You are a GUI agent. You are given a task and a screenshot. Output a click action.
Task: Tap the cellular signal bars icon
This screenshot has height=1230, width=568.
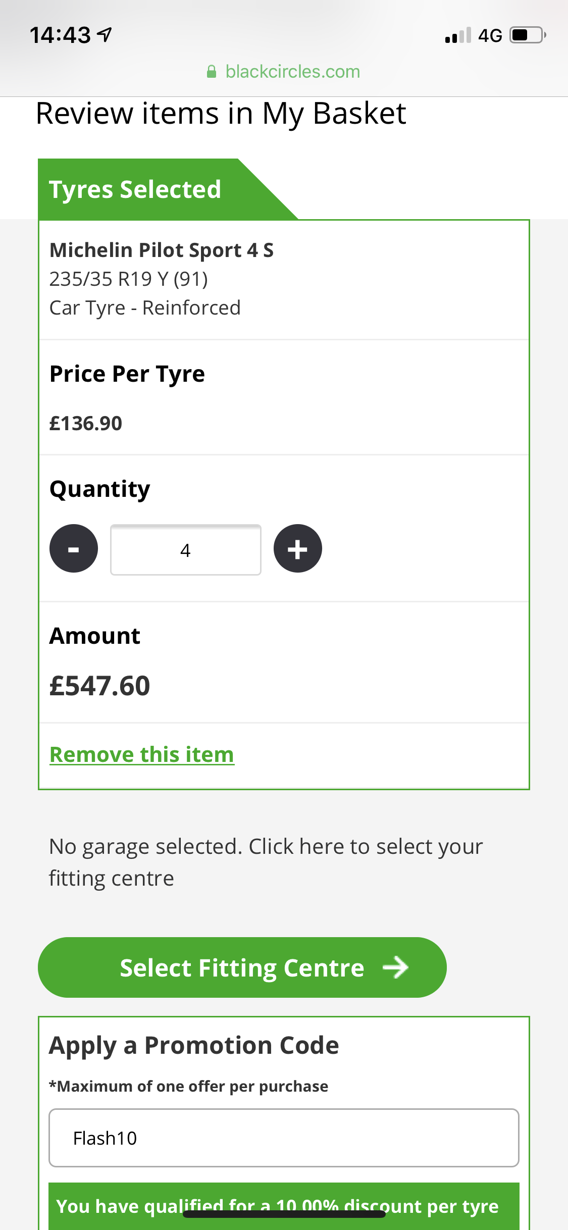458,35
